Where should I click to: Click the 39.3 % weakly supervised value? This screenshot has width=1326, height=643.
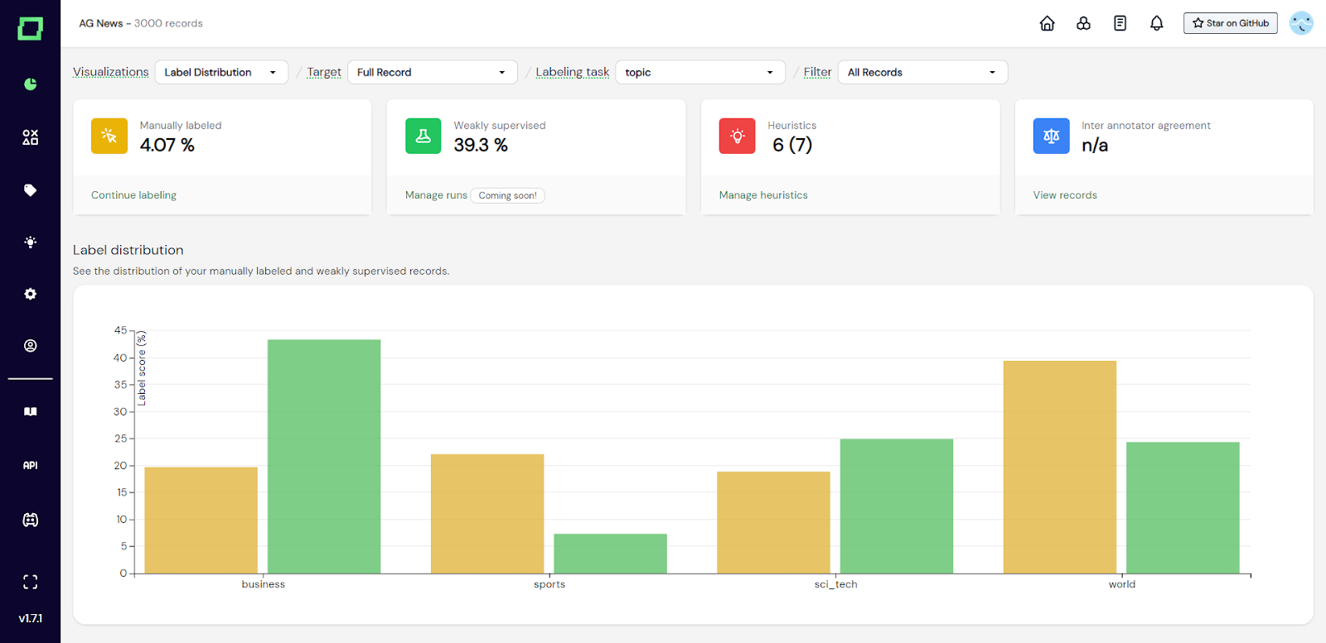[481, 145]
